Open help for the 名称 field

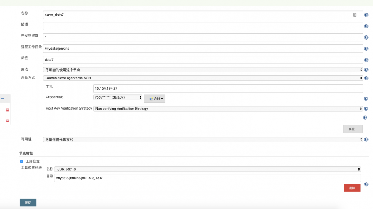click(366, 15)
